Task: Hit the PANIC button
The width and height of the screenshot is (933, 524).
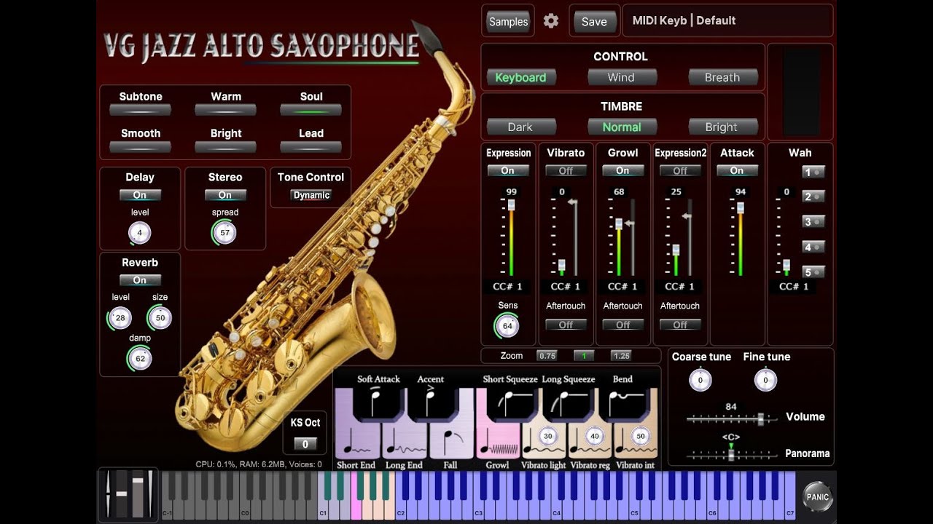Action: (x=818, y=496)
